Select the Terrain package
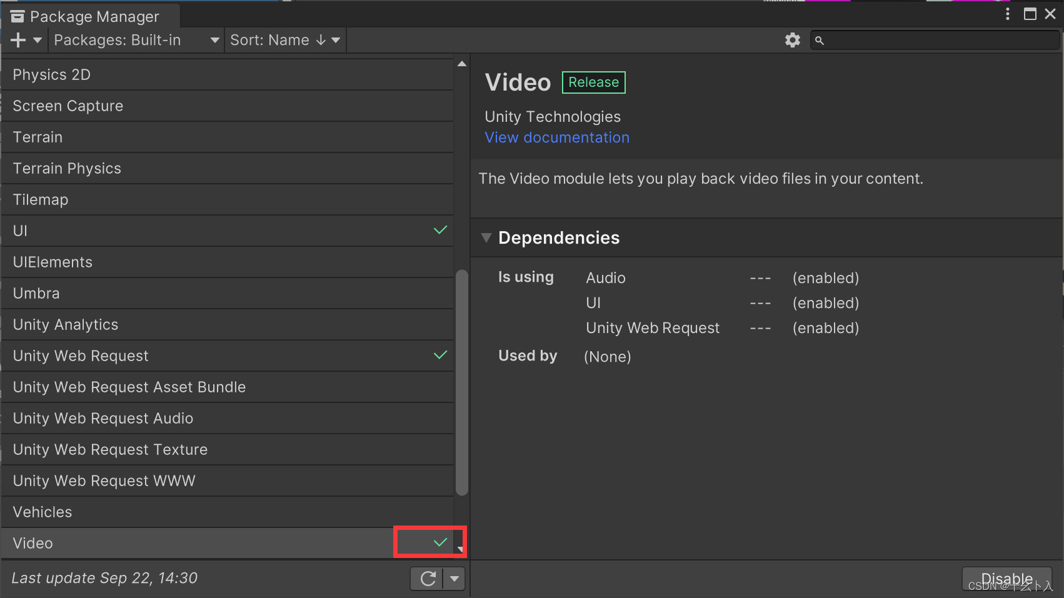1064x598 pixels. point(228,137)
